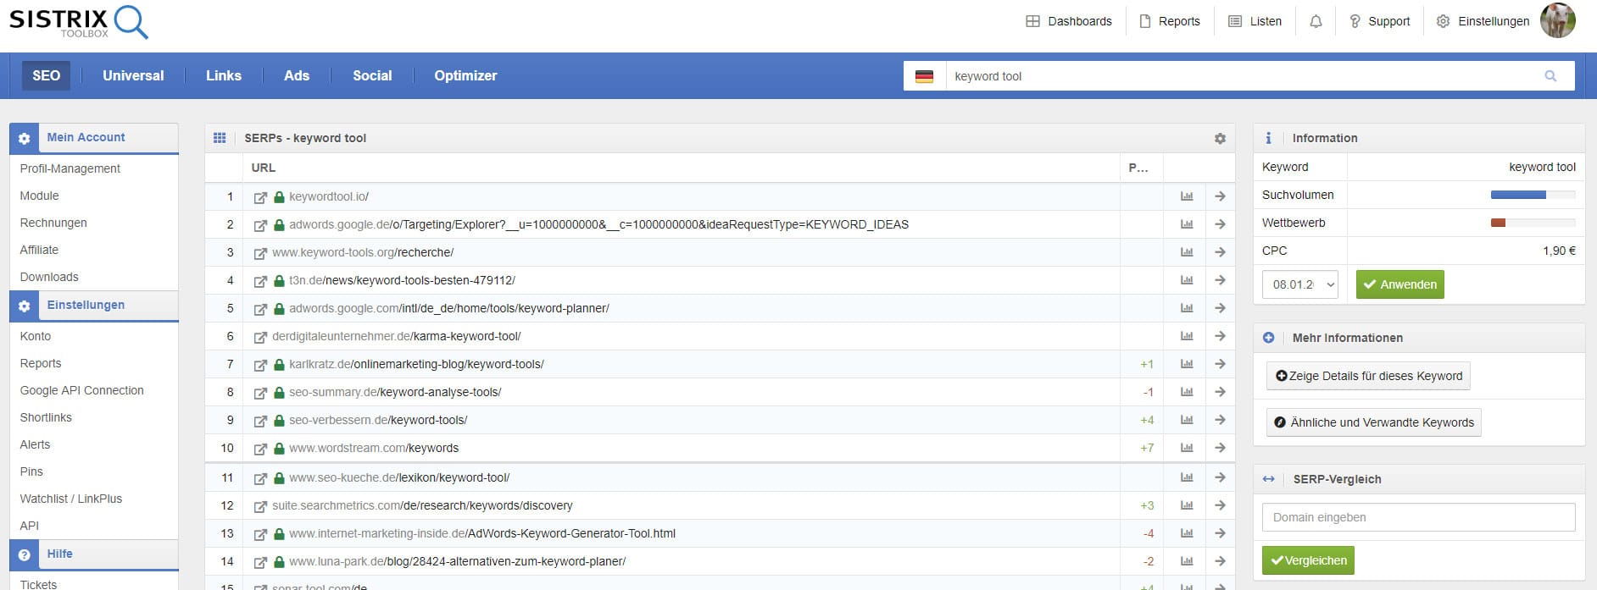
Task: Expand the Mein Account sidebar section
Action: coord(94,138)
